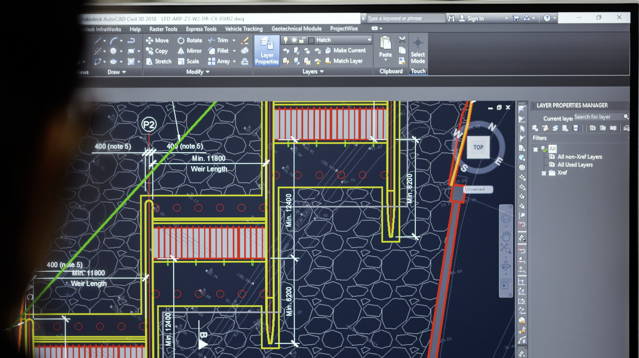Image resolution: width=639 pixels, height=358 pixels.
Task: Select the Line draw tool
Action: pyautogui.click(x=98, y=41)
